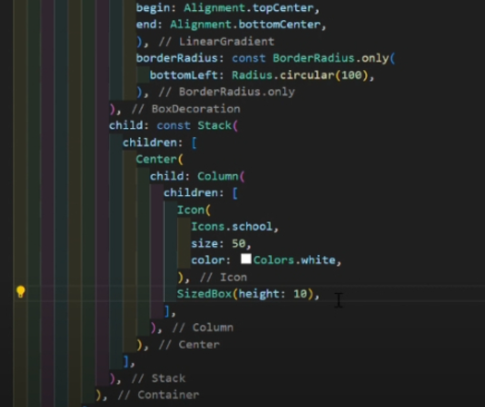The height and width of the screenshot is (407, 485).
Task: Click child: Column( line
Action: click(197, 176)
